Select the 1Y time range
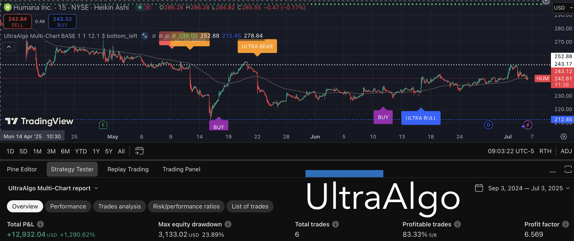The image size is (574, 241). (x=96, y=151)
